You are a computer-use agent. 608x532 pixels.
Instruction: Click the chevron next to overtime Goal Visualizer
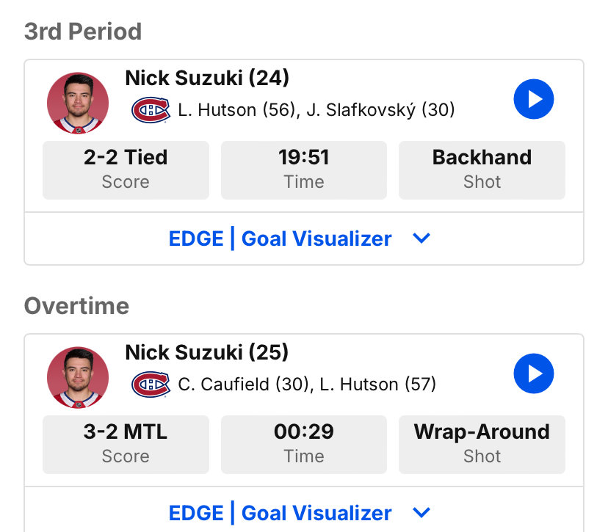pos(421,513)
